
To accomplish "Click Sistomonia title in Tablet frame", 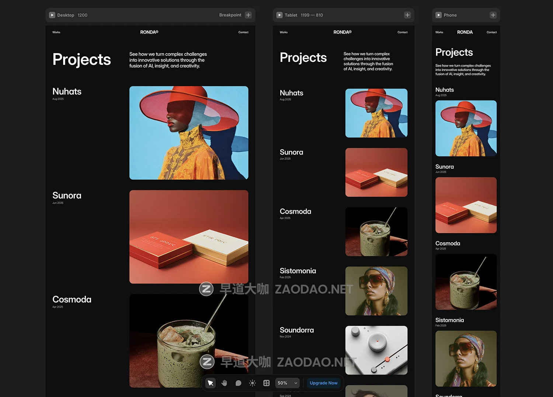I will point(298,271).
